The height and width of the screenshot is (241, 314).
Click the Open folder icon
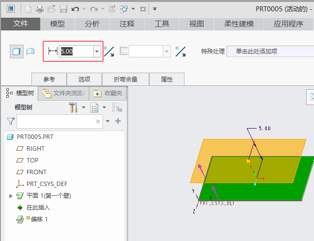pyautogui.click(x=52, y=9)
